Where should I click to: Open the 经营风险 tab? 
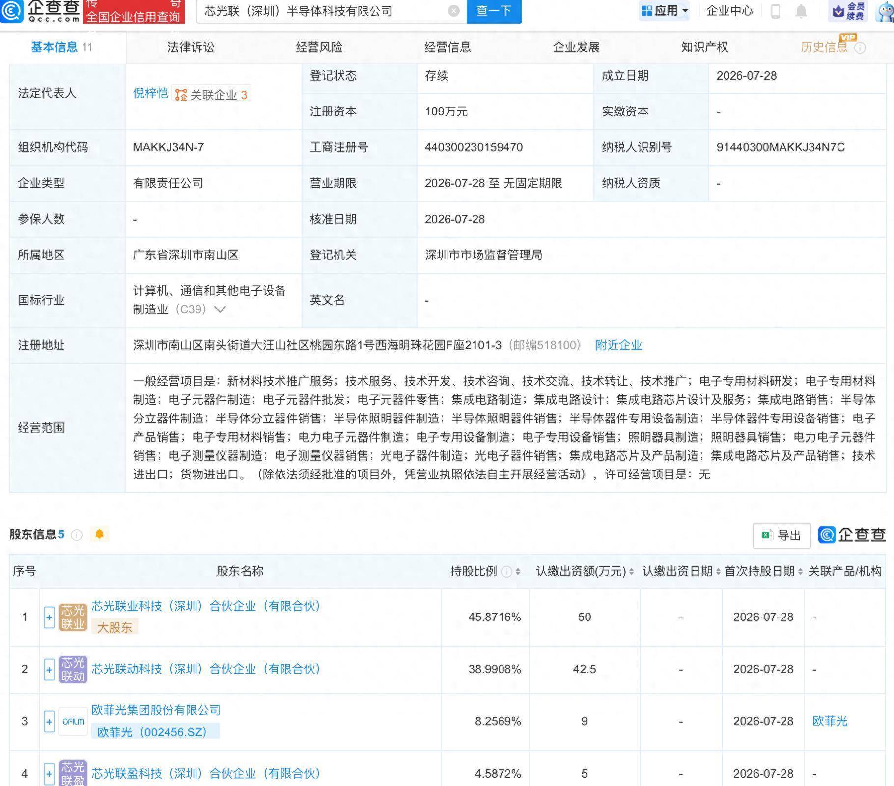pos(319,47)
